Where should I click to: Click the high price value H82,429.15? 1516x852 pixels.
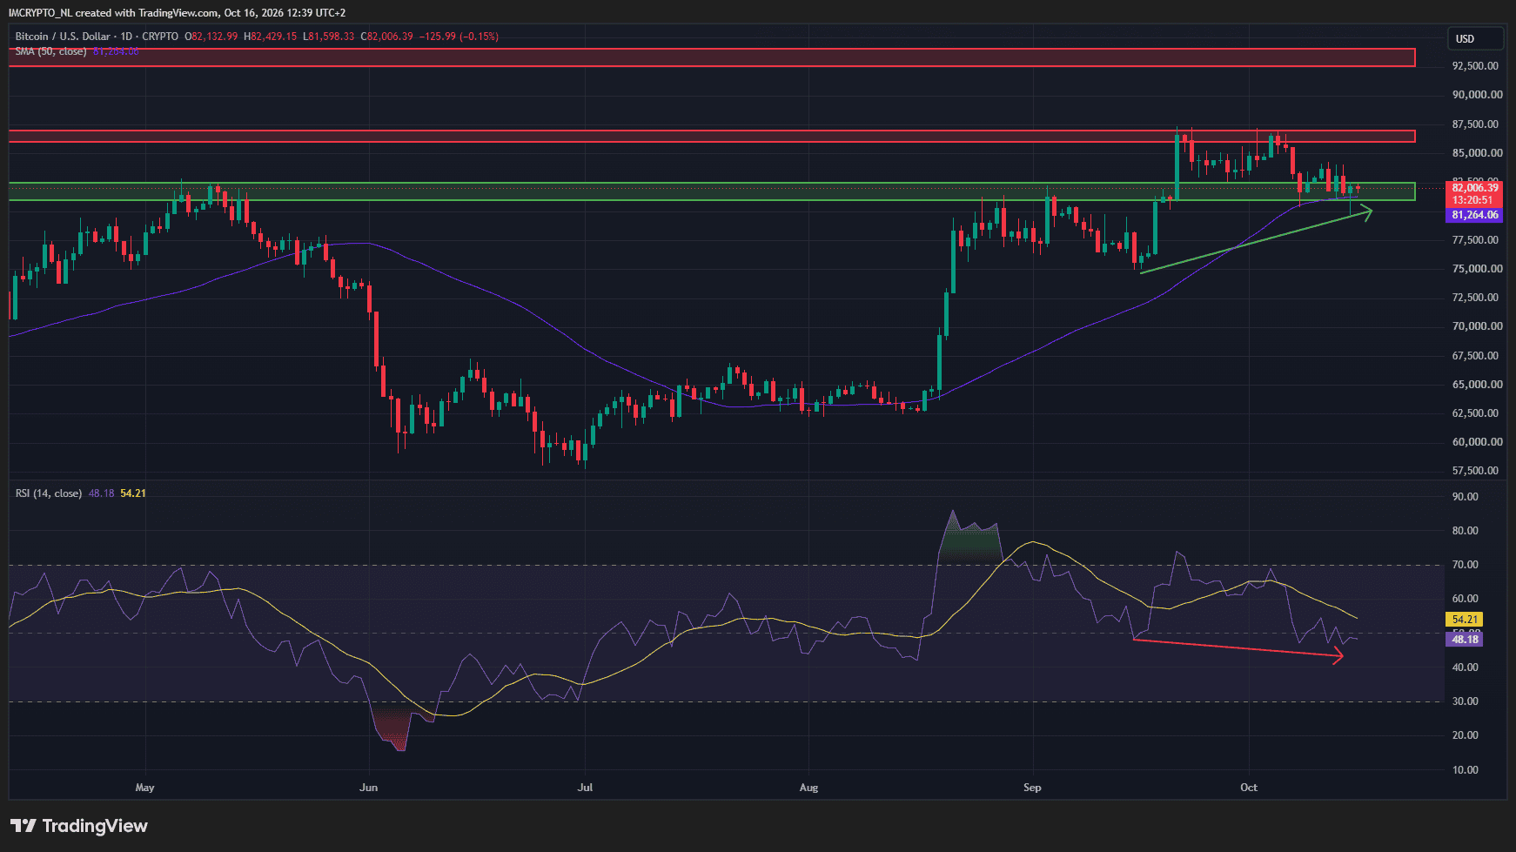pos(271,37)
